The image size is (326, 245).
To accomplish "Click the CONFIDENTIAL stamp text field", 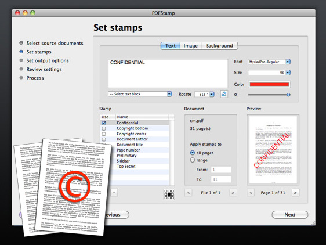I will (168, 73).
